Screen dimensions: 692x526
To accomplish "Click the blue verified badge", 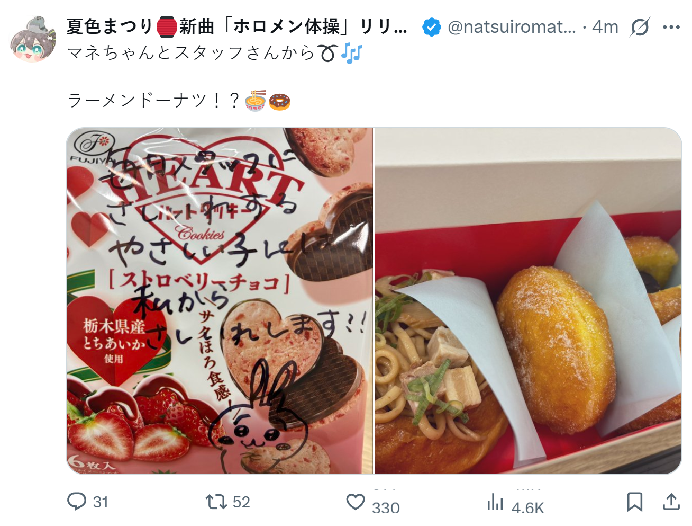I will [x=432, y=27].
